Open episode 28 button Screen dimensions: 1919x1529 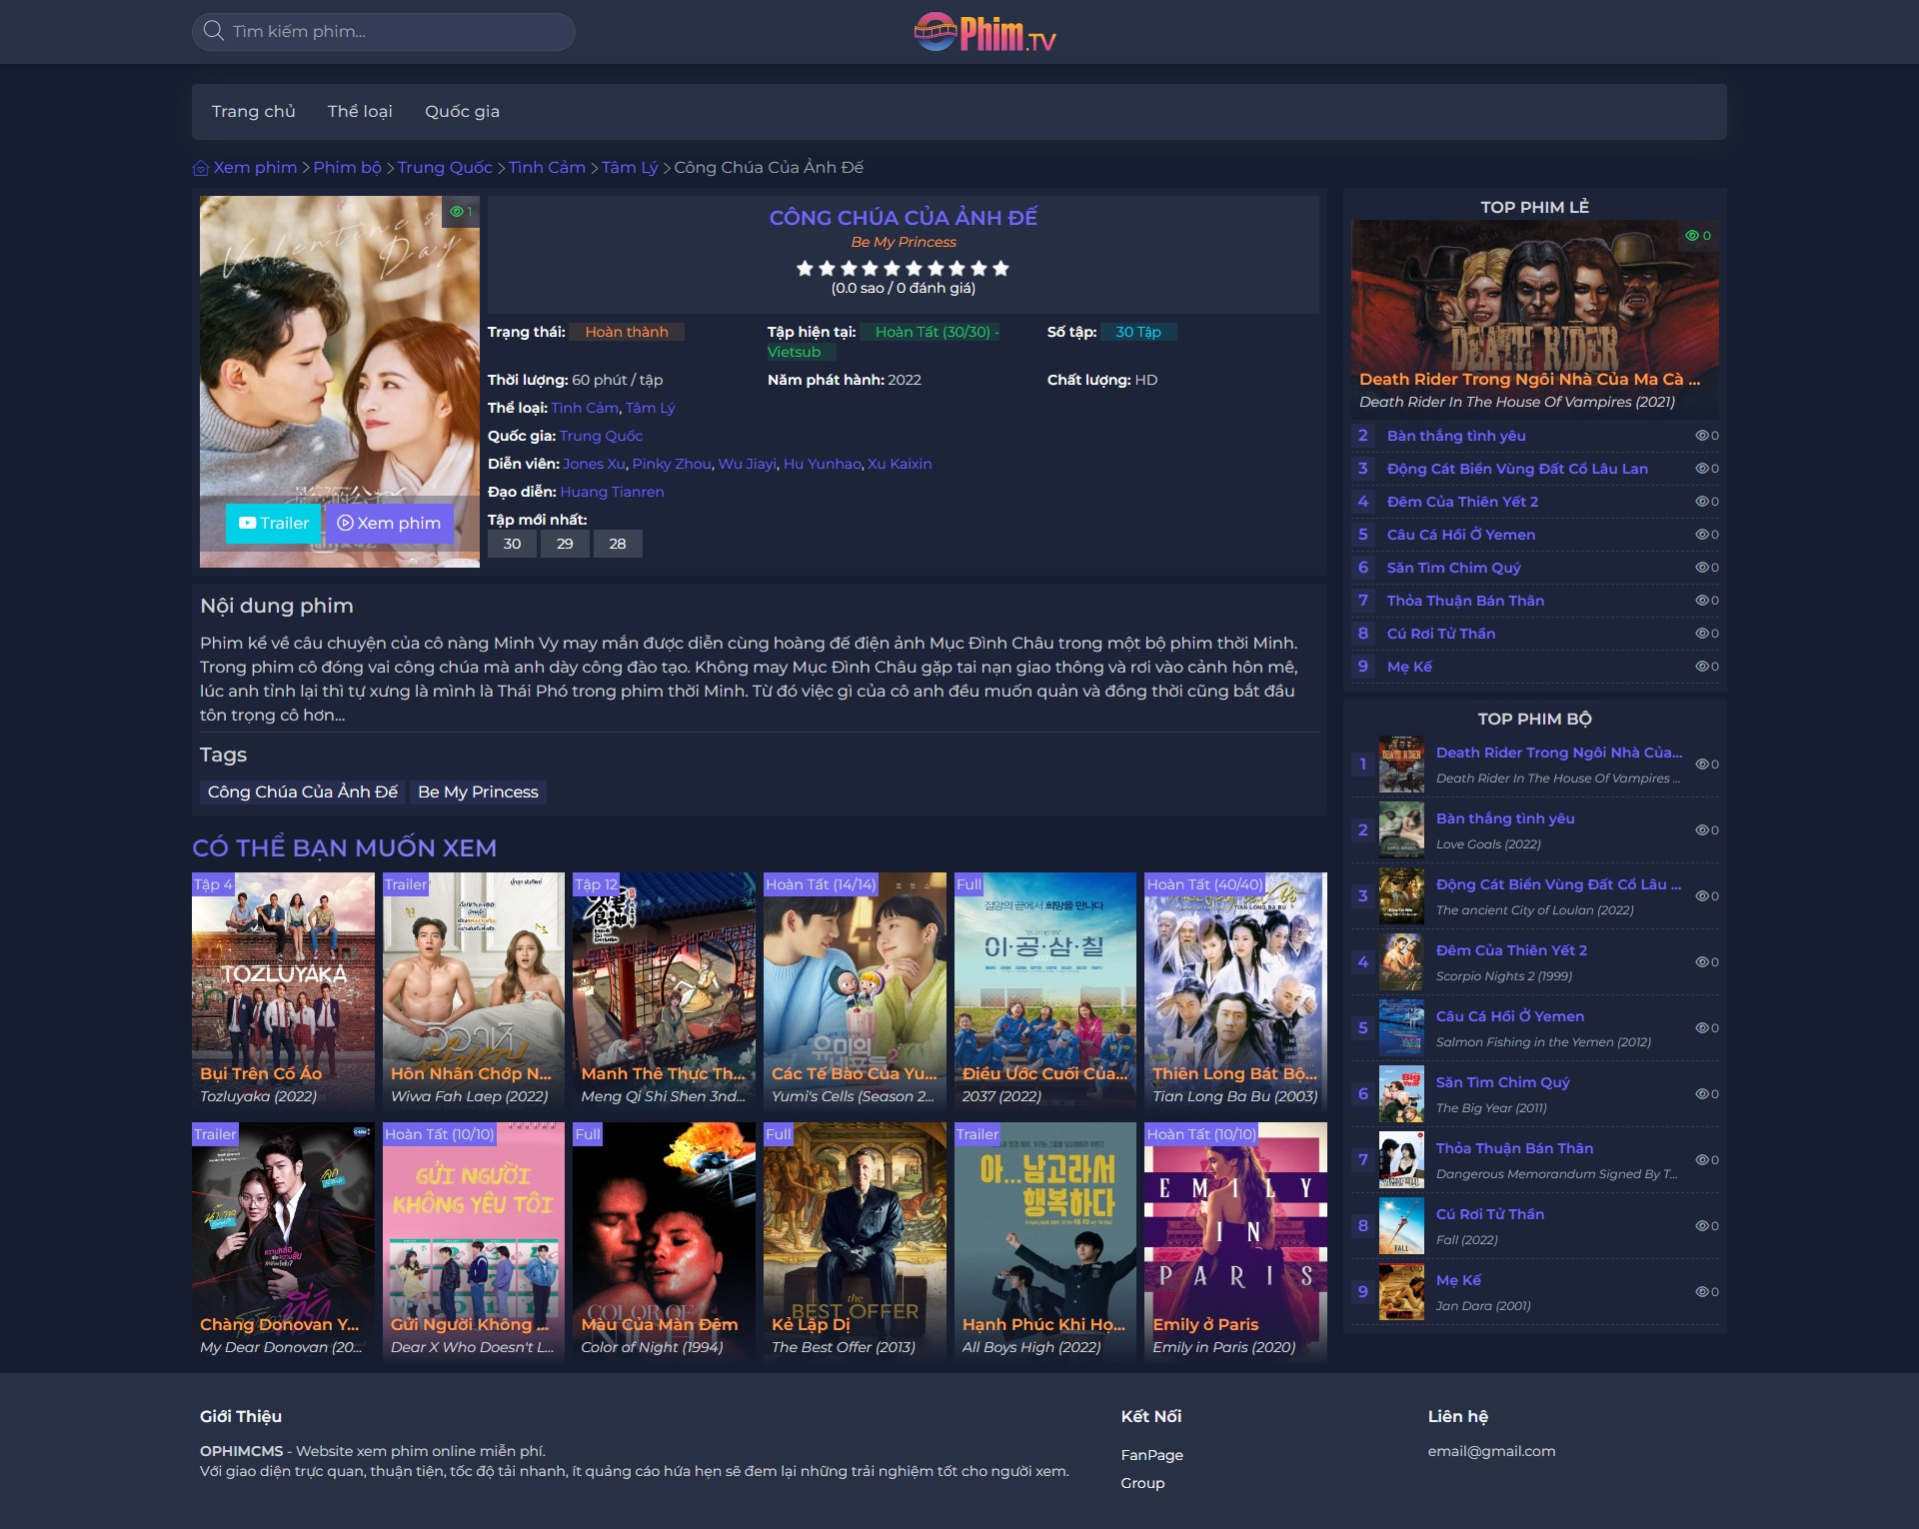[618, 544]
